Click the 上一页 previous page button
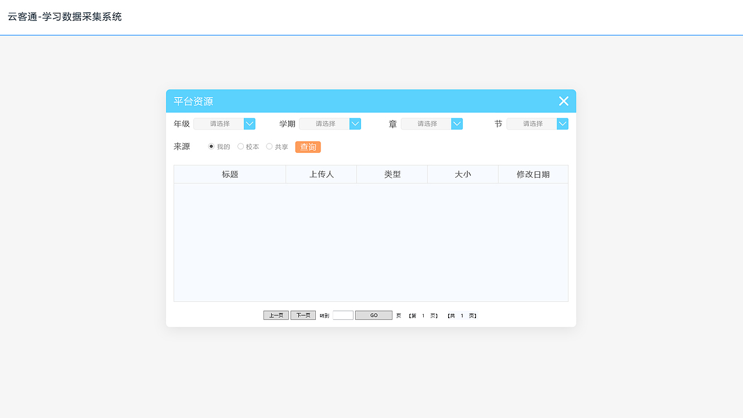Image resolution: width=743 pixels, height=418 pixels. coord(276,315)
